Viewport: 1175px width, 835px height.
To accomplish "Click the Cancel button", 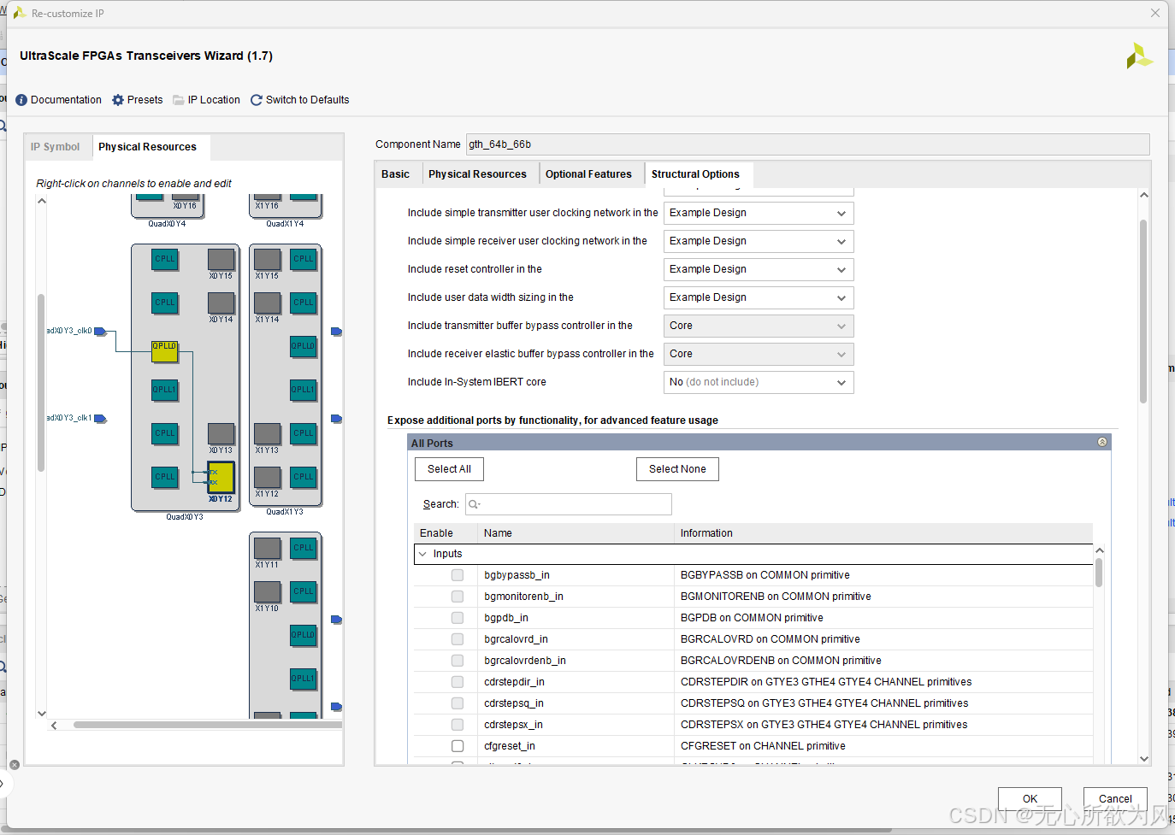I will [1115, 799].
